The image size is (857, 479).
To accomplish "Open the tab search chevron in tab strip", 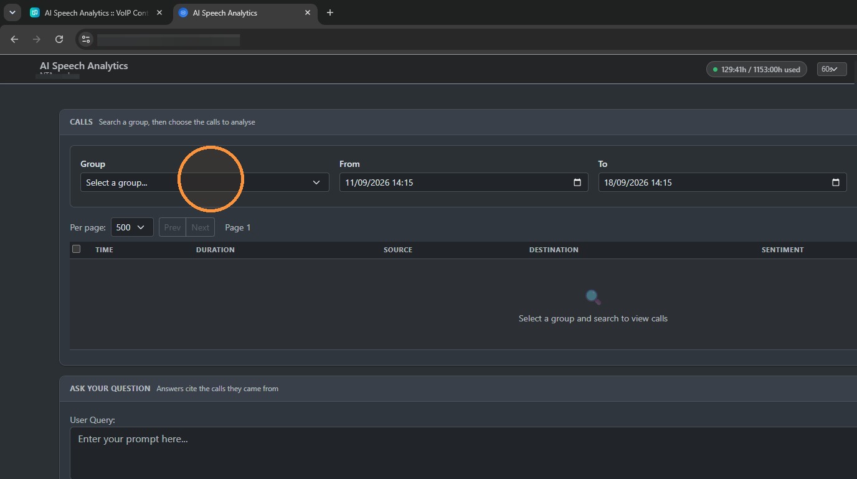I will 12,12.
